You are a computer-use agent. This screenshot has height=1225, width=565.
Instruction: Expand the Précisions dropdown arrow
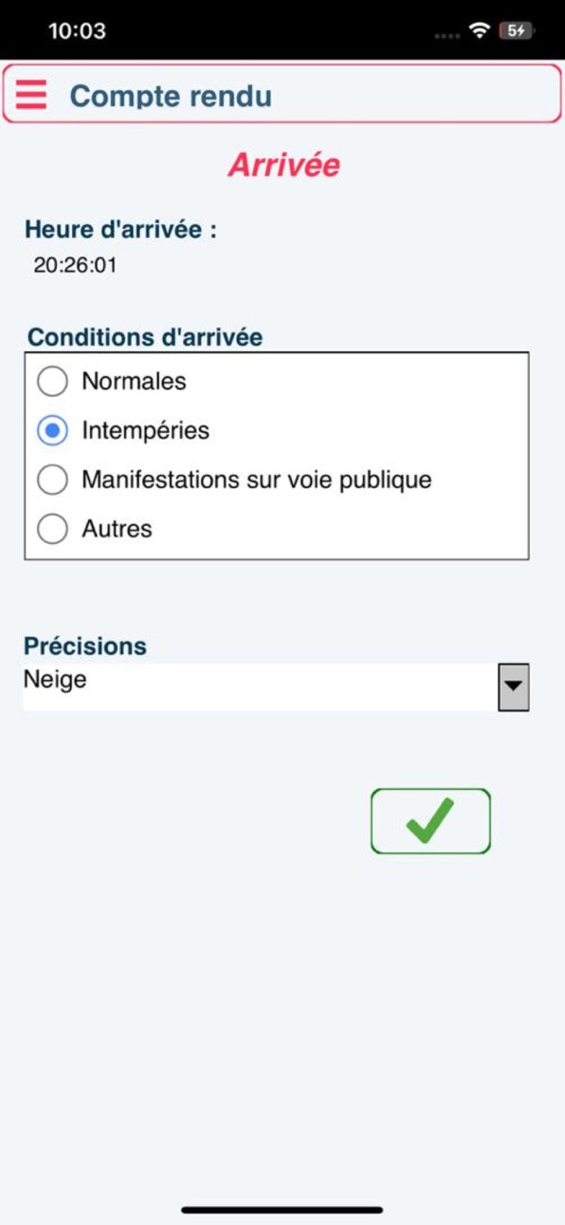(514, 687)
